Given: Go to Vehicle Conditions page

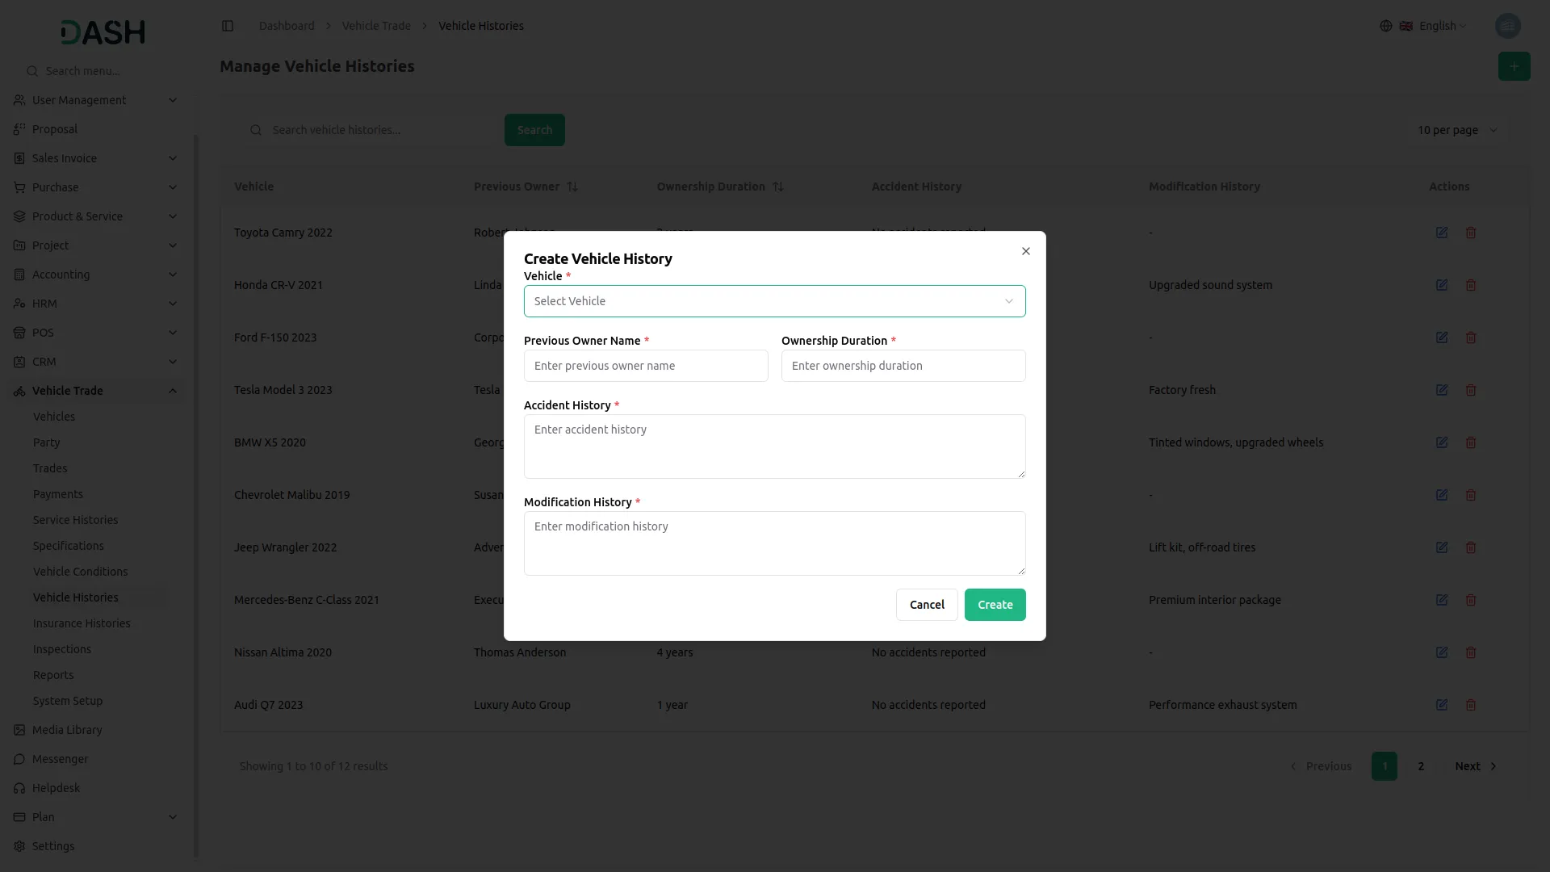Looking at the screenshot, I should (x=80, y=572).
